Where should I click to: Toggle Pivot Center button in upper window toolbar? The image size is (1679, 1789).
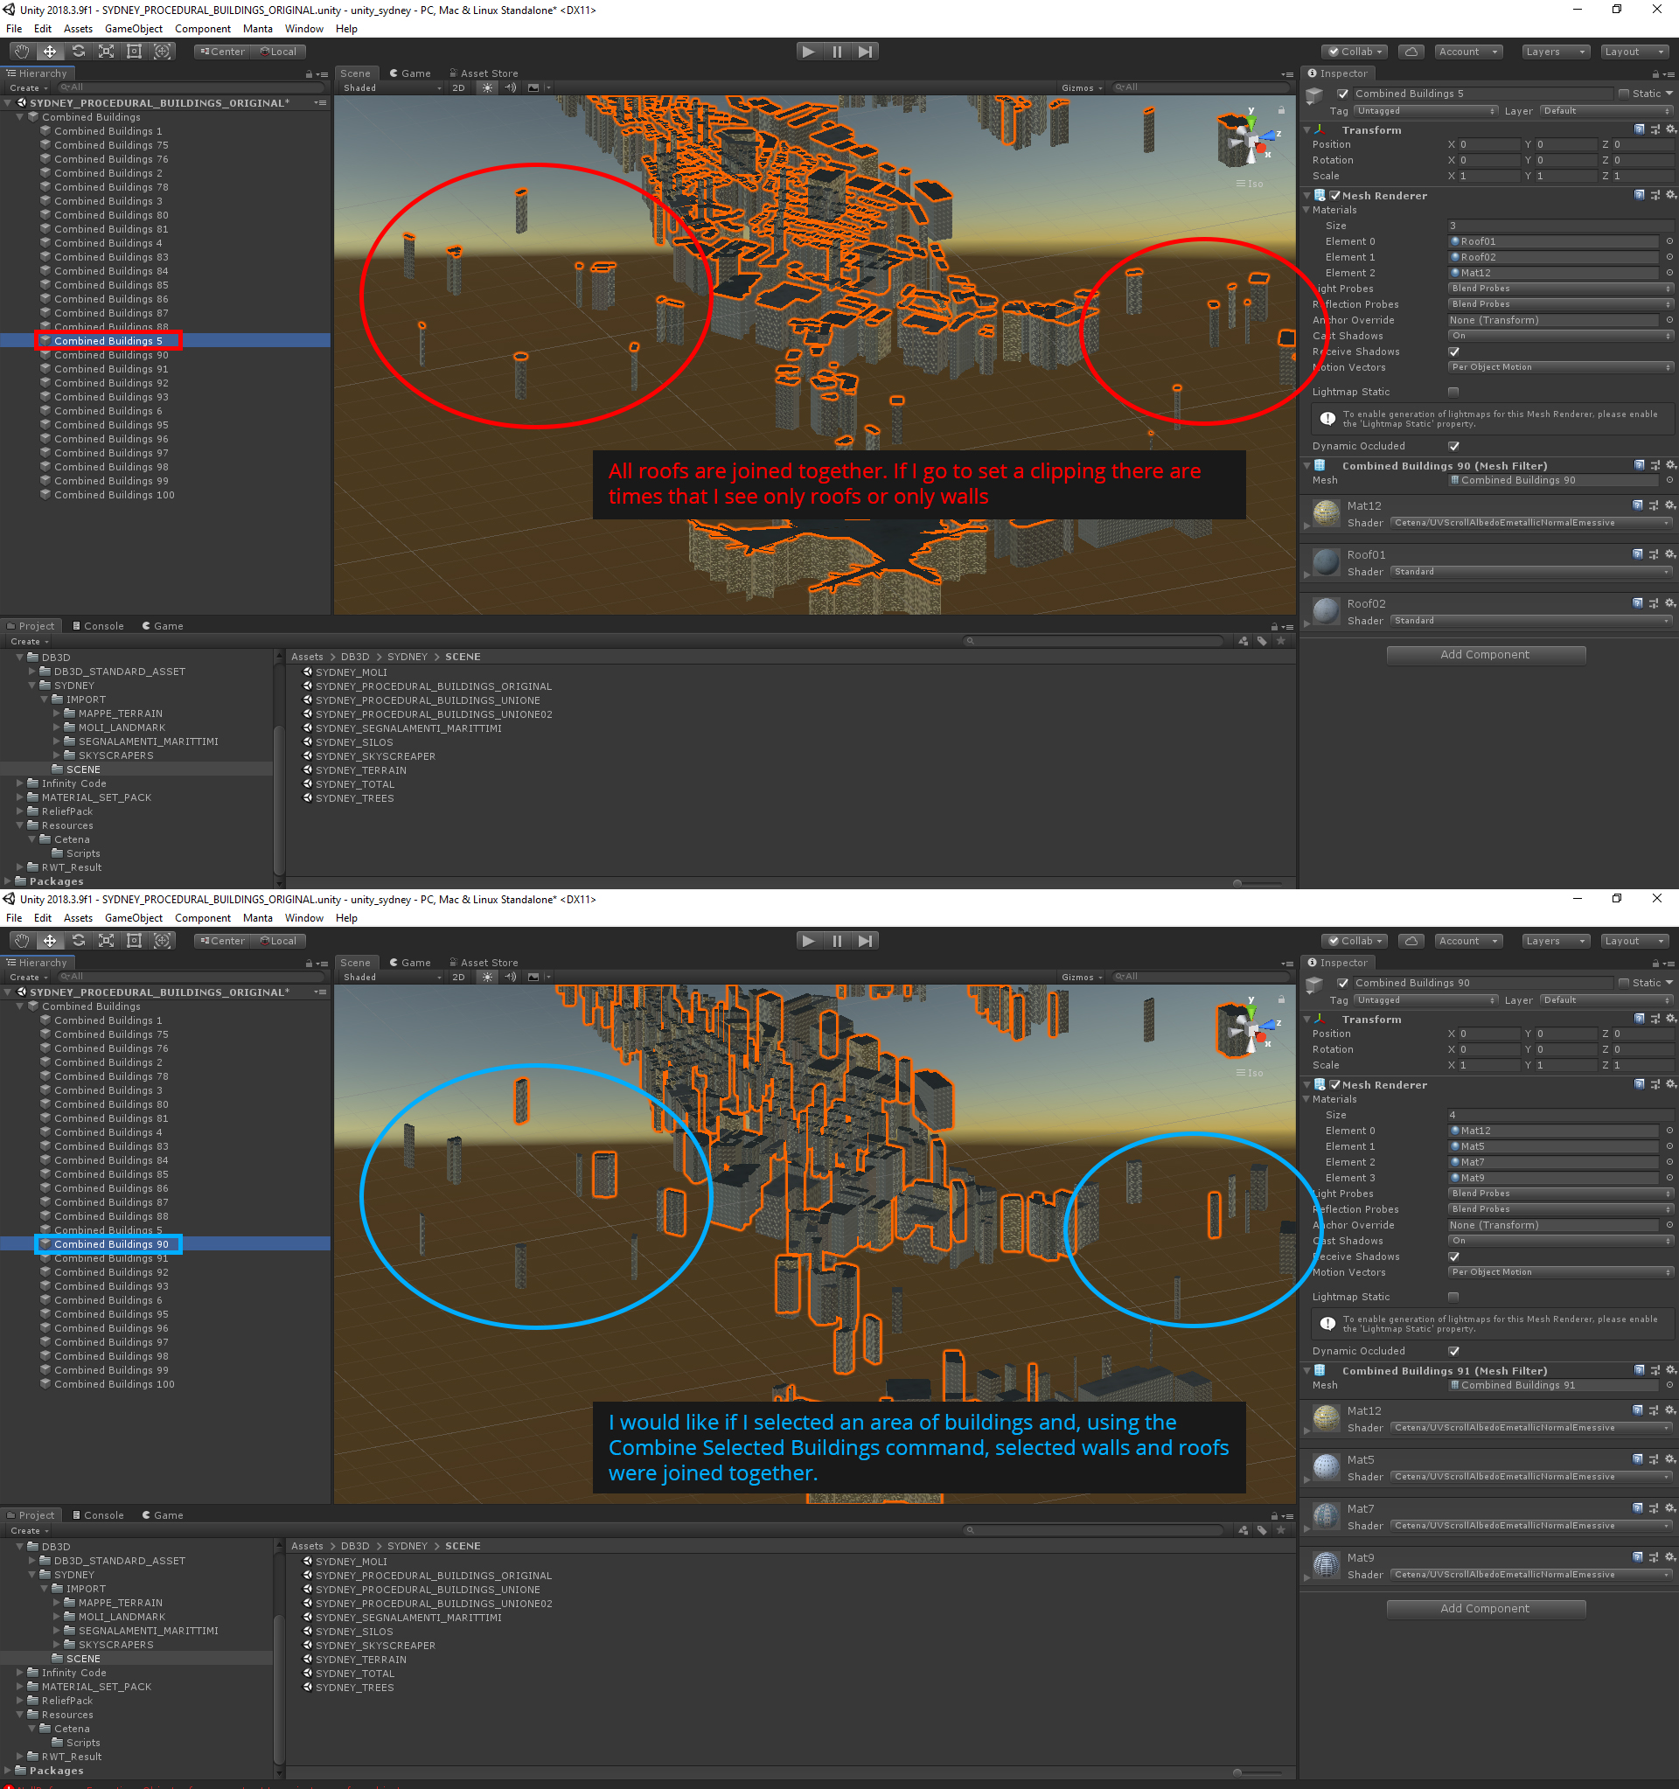[x=222, y=52]
